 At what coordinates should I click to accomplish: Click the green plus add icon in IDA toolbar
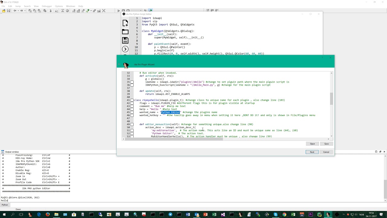(x=88, y=11)
